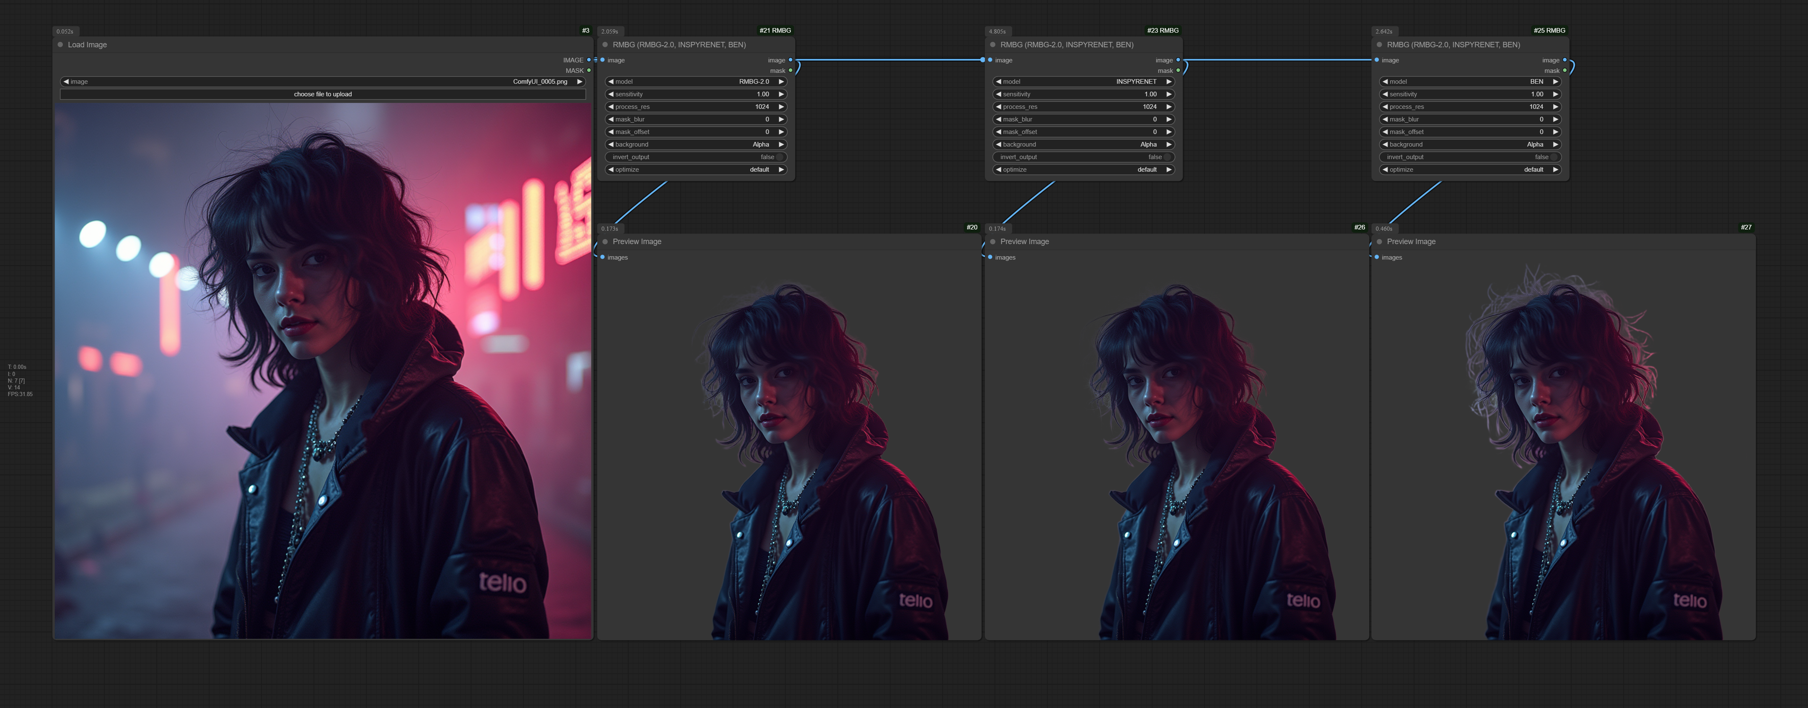Collapse Preview Image node #27 via dot
Image resolution: width=1808 pixels, height=708 pixels.
coord(1379,242)
